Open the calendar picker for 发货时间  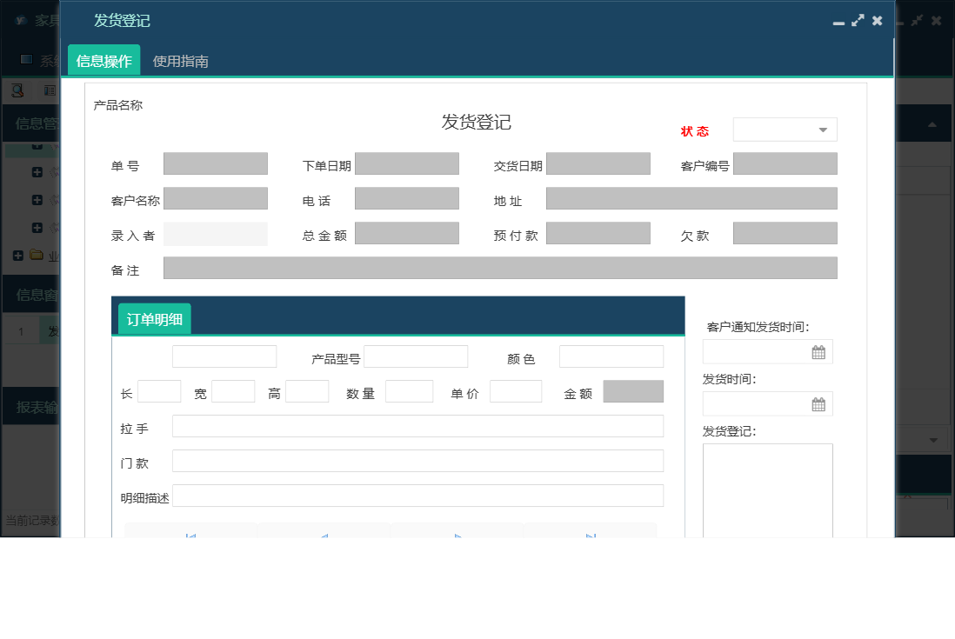(x=818, y=403)
